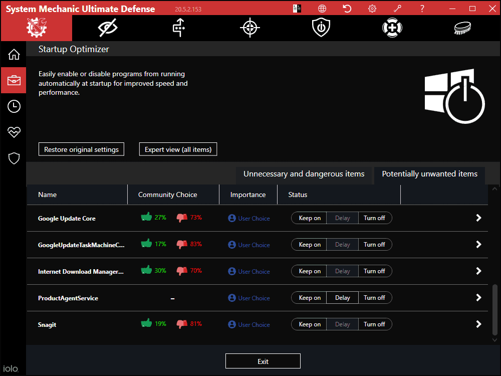This screenshot has width=501, height=376.
Task: Expand the Snagit row details arrow
Action: click(478, 324)
